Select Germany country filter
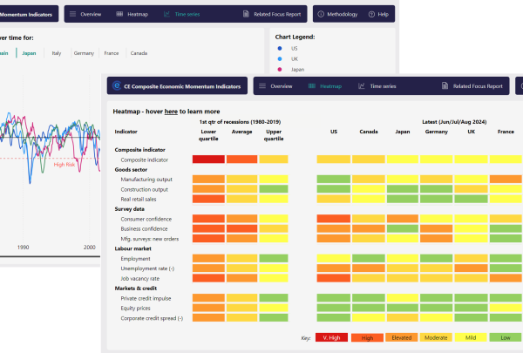The image size is (523, 353). [84, 53]
